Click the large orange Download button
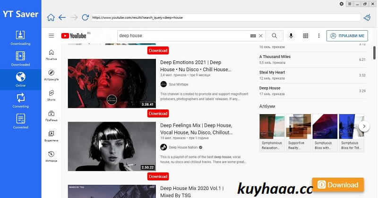Viewport: 378px width, 198px height. click(338, 185)
